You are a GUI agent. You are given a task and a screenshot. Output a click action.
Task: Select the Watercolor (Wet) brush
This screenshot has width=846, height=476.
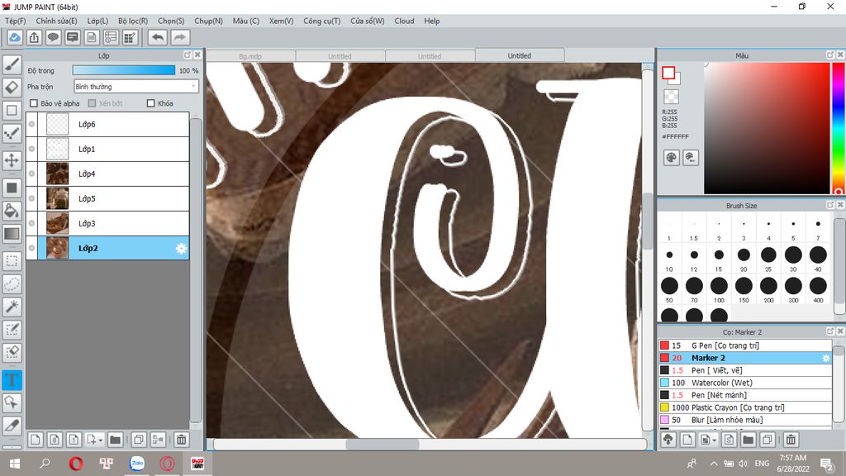[x=745, y=383]
